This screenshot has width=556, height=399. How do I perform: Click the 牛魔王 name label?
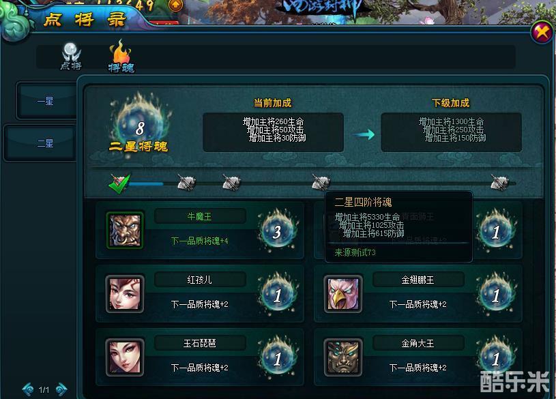tap(200, 216)
